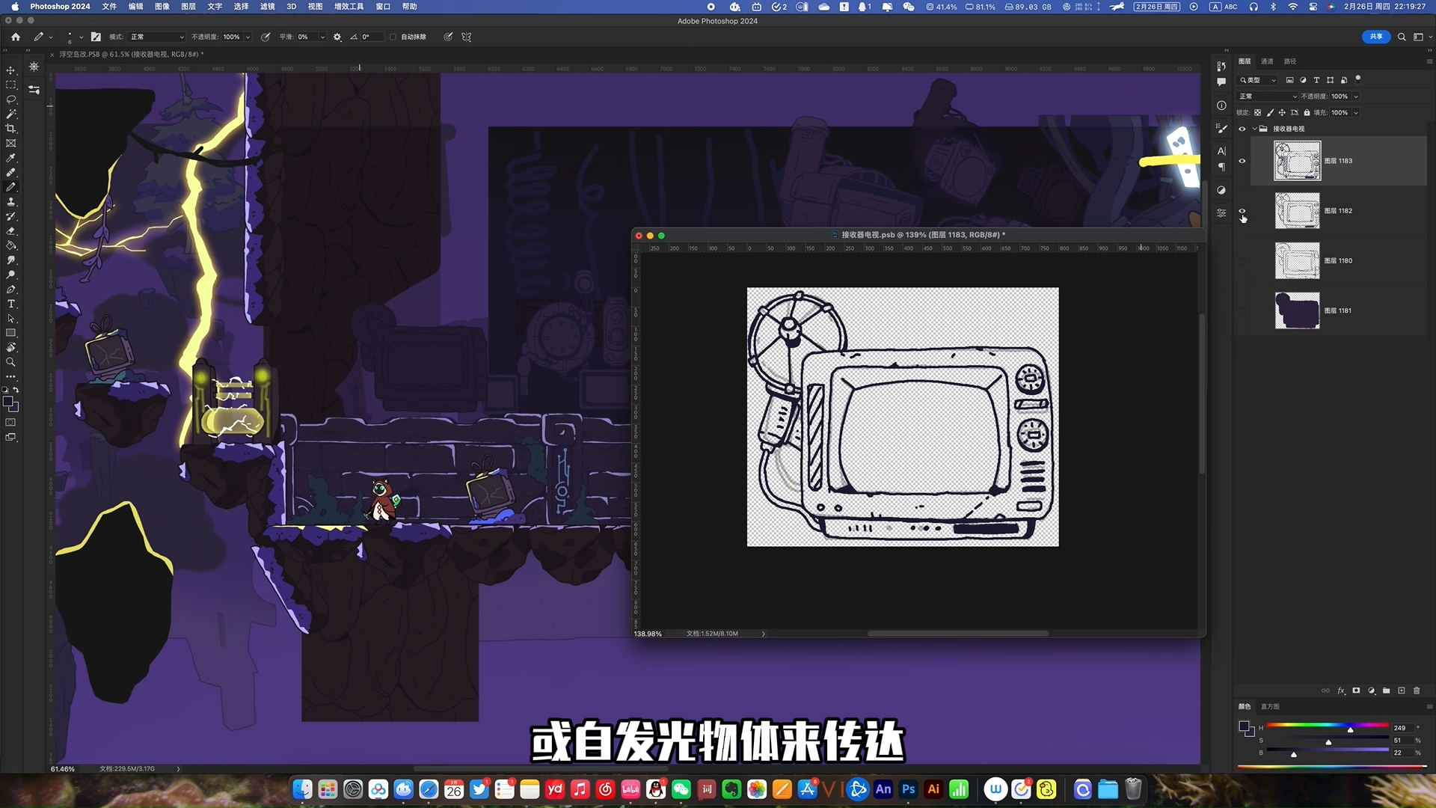The width and height of the screenshot is (1436, 808).
Task: Open the 图像 menu
Action: tap(162, 7)
